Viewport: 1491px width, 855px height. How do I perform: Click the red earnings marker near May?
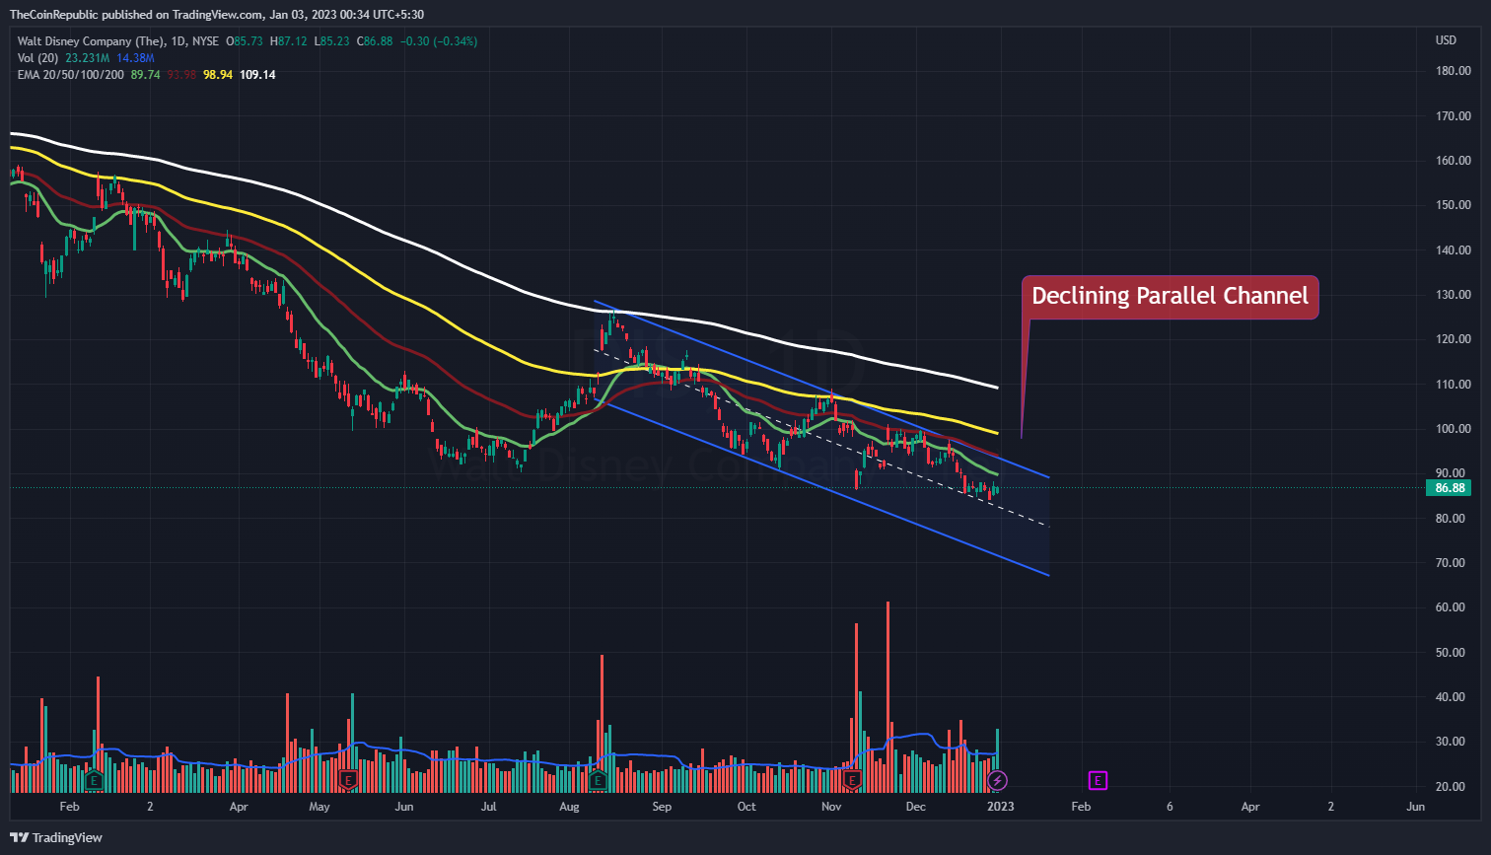(x=347, y=781)
